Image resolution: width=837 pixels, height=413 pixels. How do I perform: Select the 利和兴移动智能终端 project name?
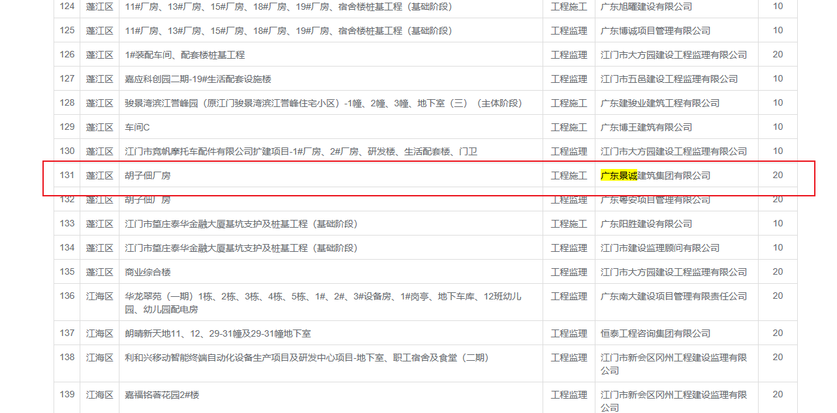(x=307, y=358)
